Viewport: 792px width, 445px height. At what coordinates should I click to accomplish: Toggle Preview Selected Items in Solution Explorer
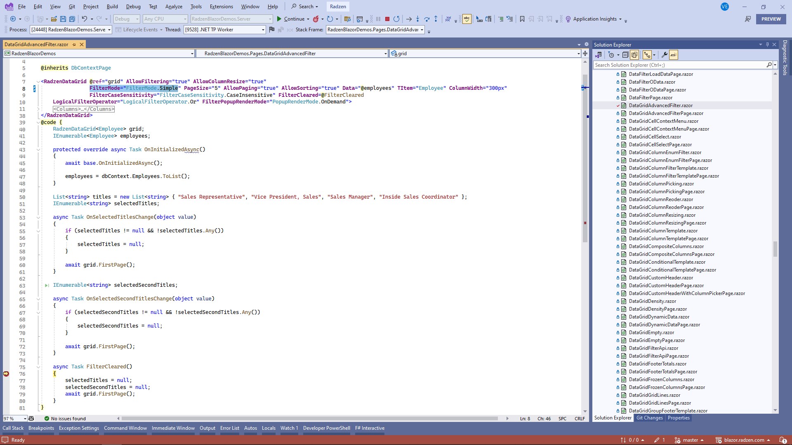point(673,55)
